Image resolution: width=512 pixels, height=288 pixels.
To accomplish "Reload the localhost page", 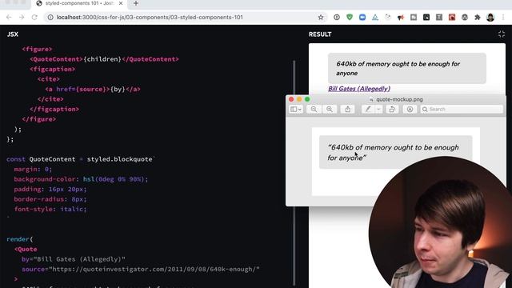I will pos(34,18).
